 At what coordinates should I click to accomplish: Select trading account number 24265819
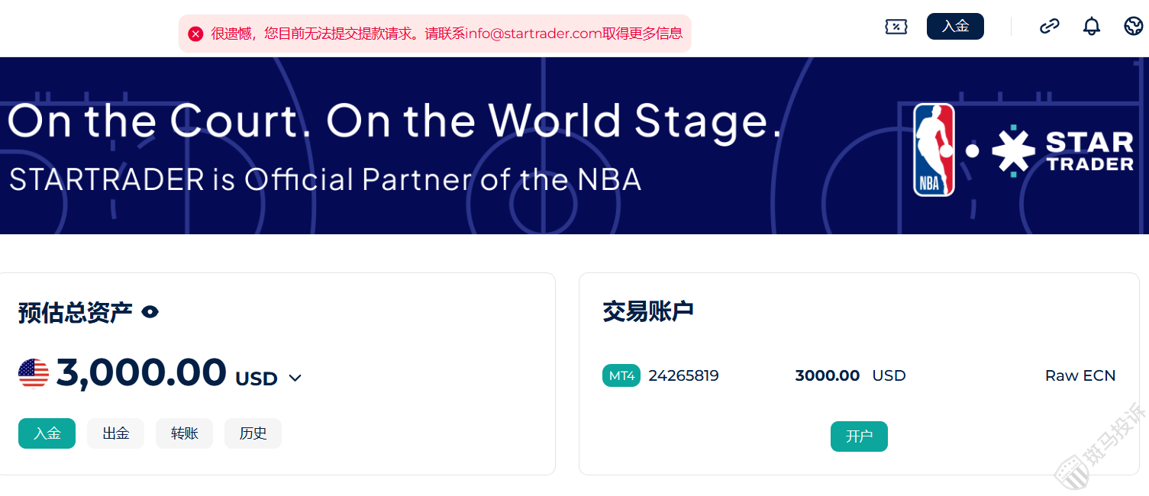(683, 375)
